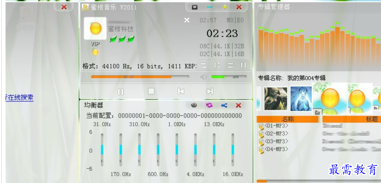
Task: Click the 蜜柑音乐 app logo in title bar
Action: pyautogui.click(x=85, y=8)
